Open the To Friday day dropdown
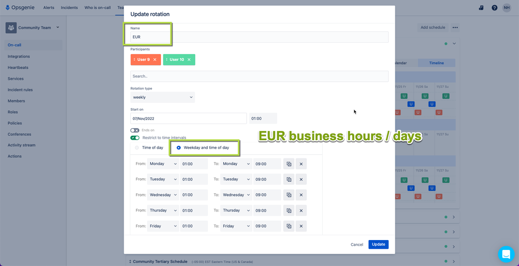The width and height of the screenshot is (519, 266). [236, 226]
